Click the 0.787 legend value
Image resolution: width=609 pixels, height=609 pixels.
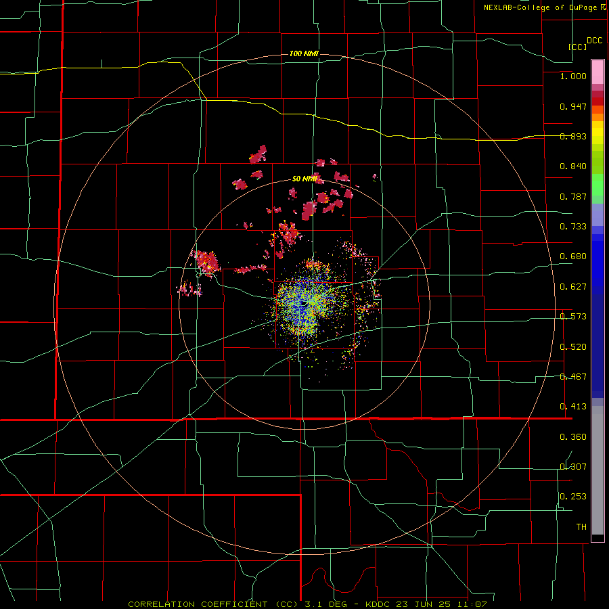[573, 196]
